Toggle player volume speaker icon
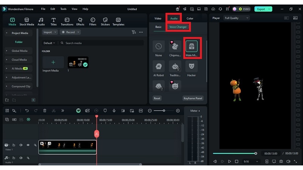303x170 pixels. click(288, 161)
